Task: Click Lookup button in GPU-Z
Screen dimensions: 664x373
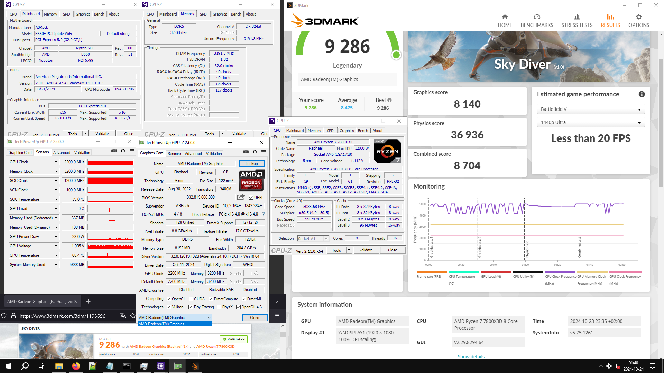Action: pyautogui.click(x=251, y=164)
